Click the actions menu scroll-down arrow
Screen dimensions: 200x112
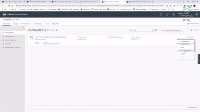tap(195, 58)
